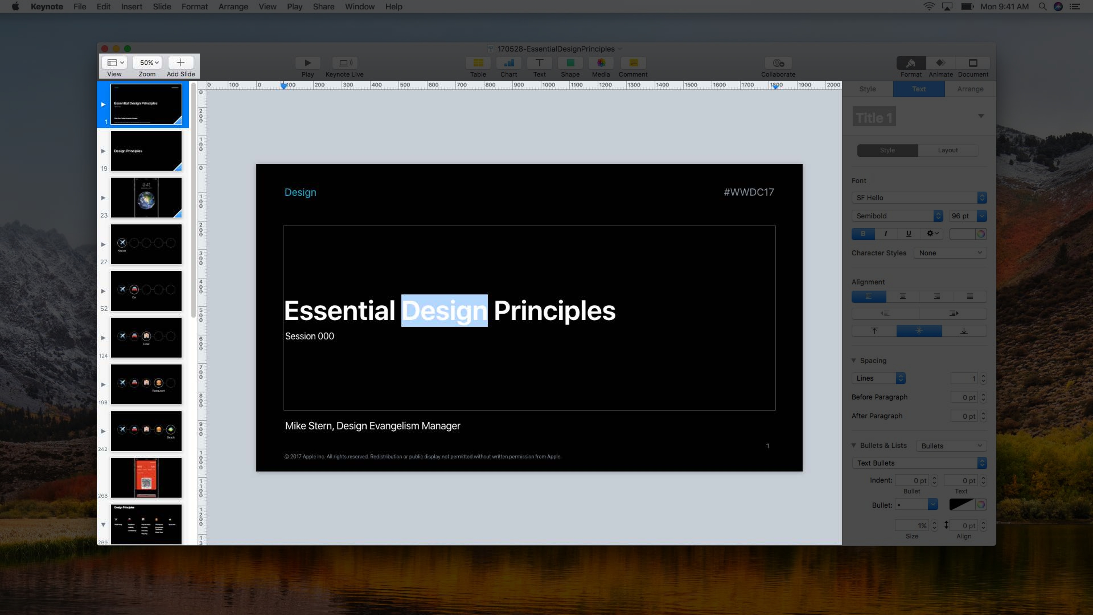Toggle bold formatting button
This screenshot has width=1093, height=615.
tap(863, 233)
